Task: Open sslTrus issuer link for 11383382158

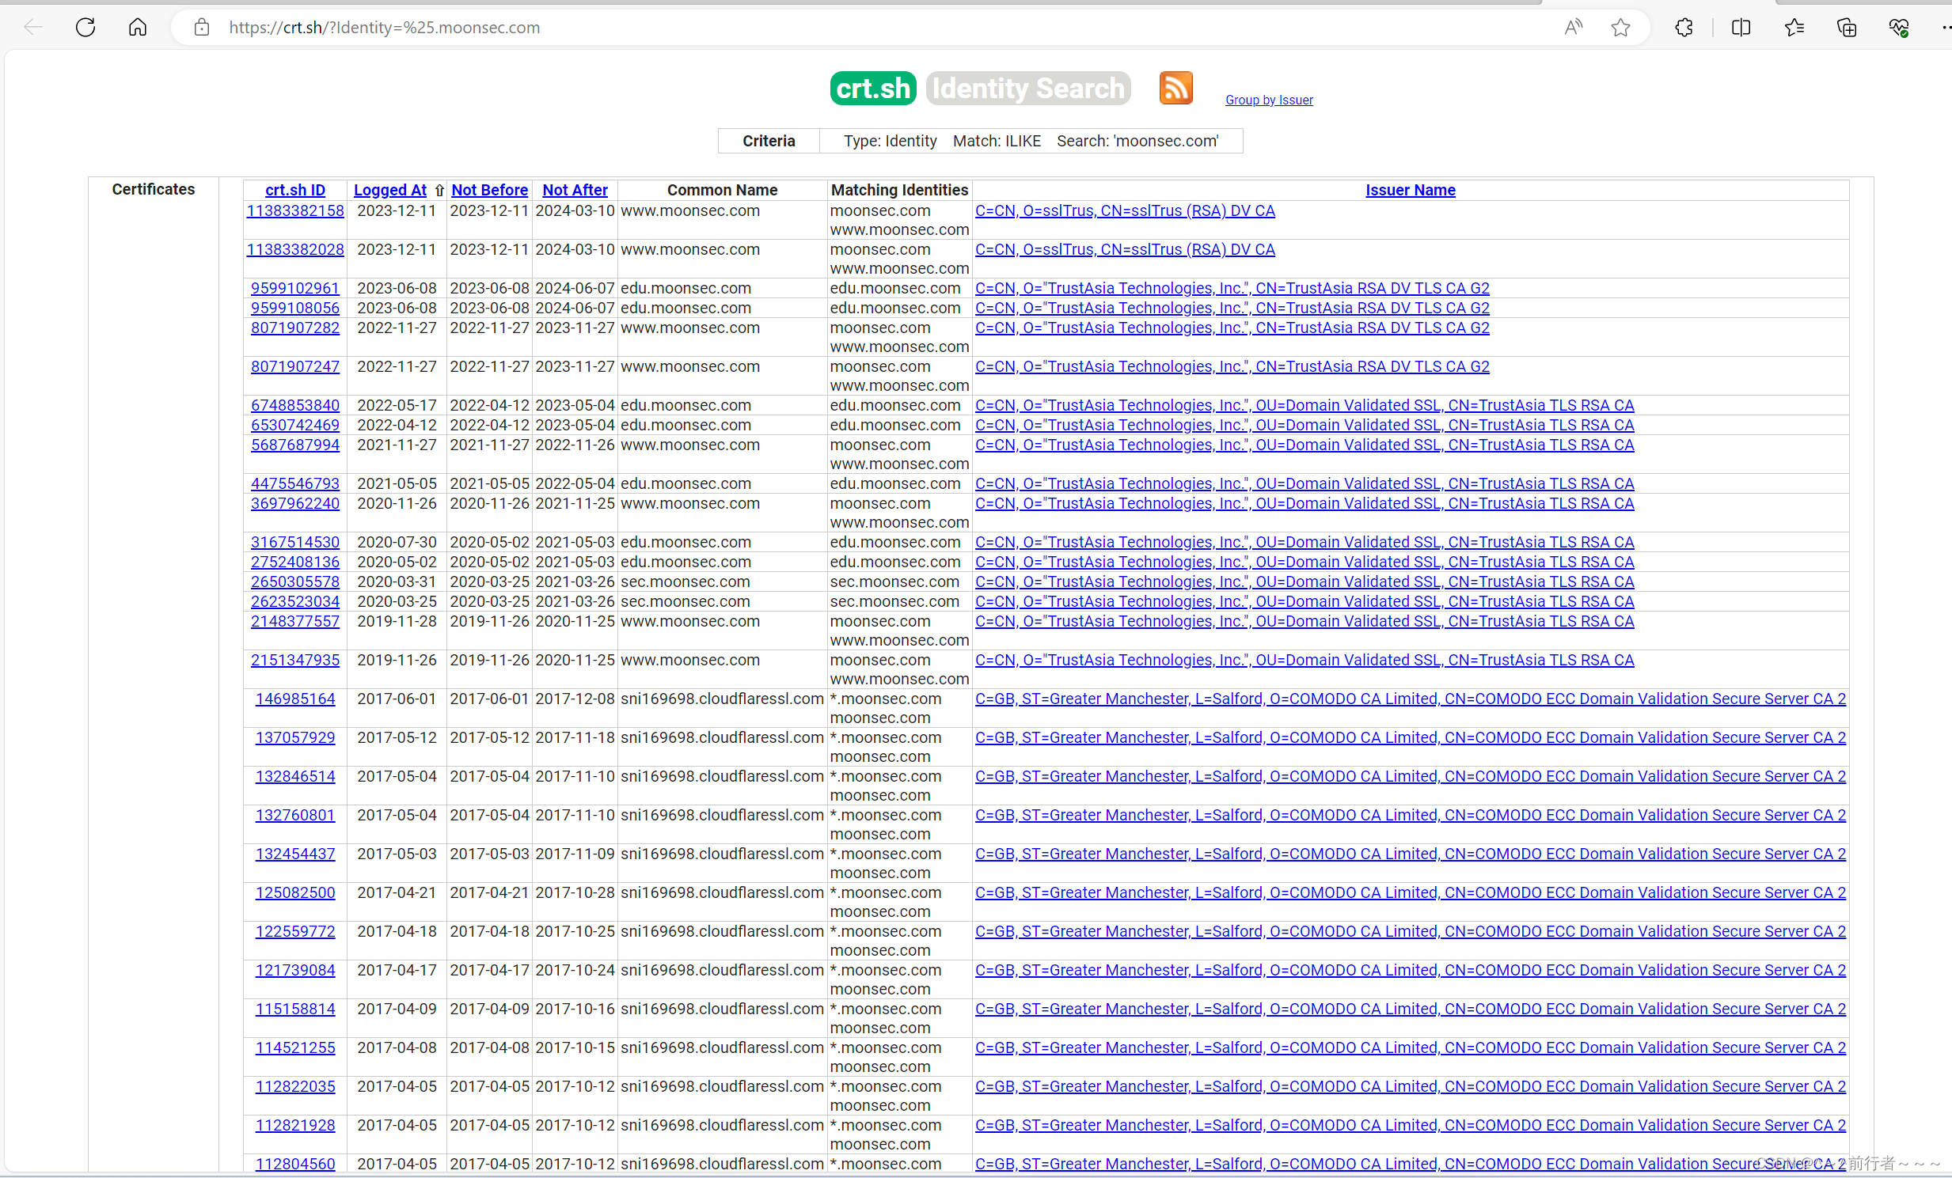Action: point(1125,210)
